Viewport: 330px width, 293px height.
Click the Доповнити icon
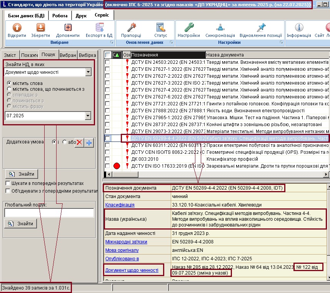coord(68,28)
